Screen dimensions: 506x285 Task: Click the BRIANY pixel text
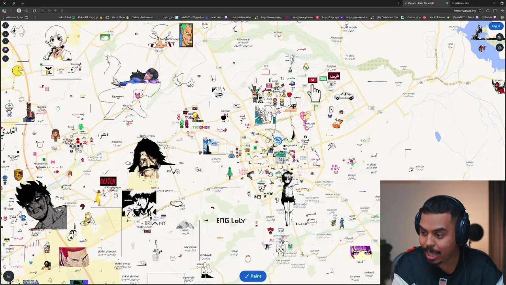(155, 223)
